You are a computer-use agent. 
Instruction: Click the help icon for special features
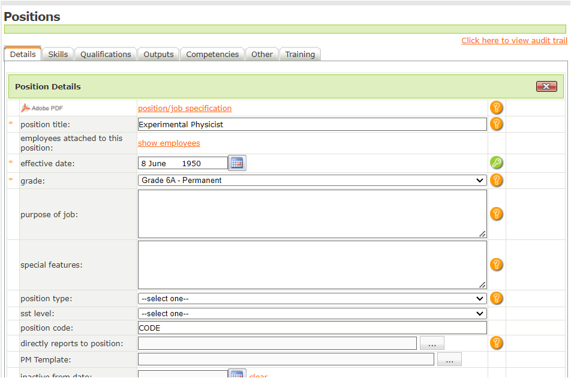pos(496,265)
